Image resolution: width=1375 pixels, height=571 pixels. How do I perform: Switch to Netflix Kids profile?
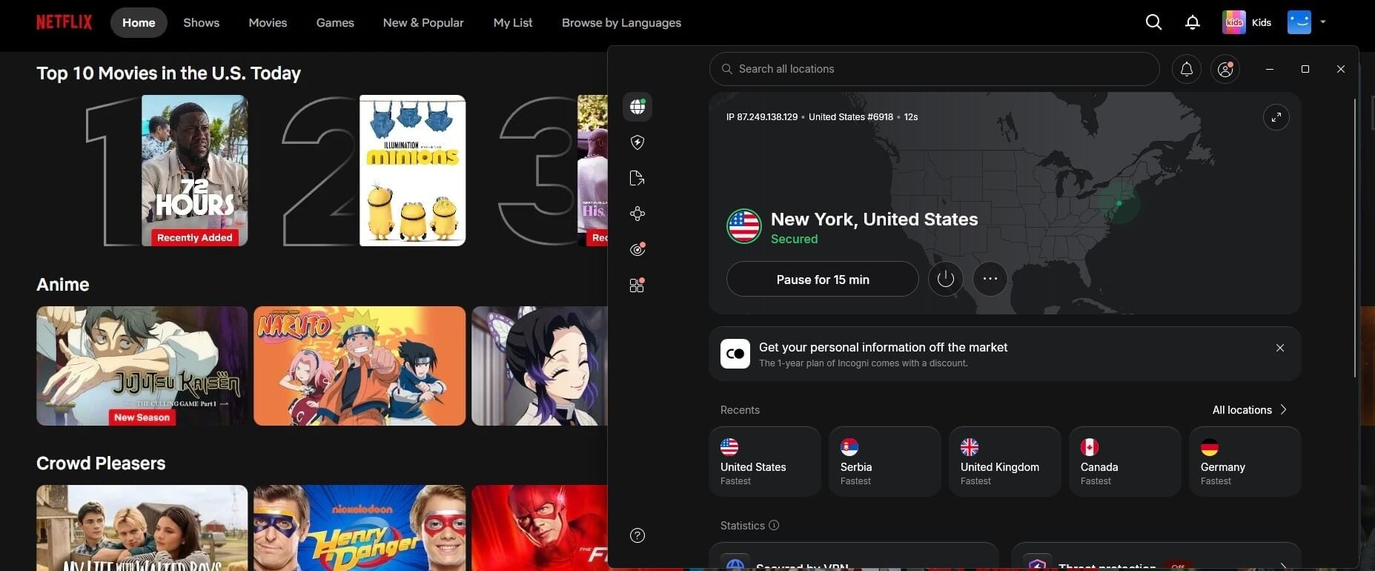click(1247, 22)
